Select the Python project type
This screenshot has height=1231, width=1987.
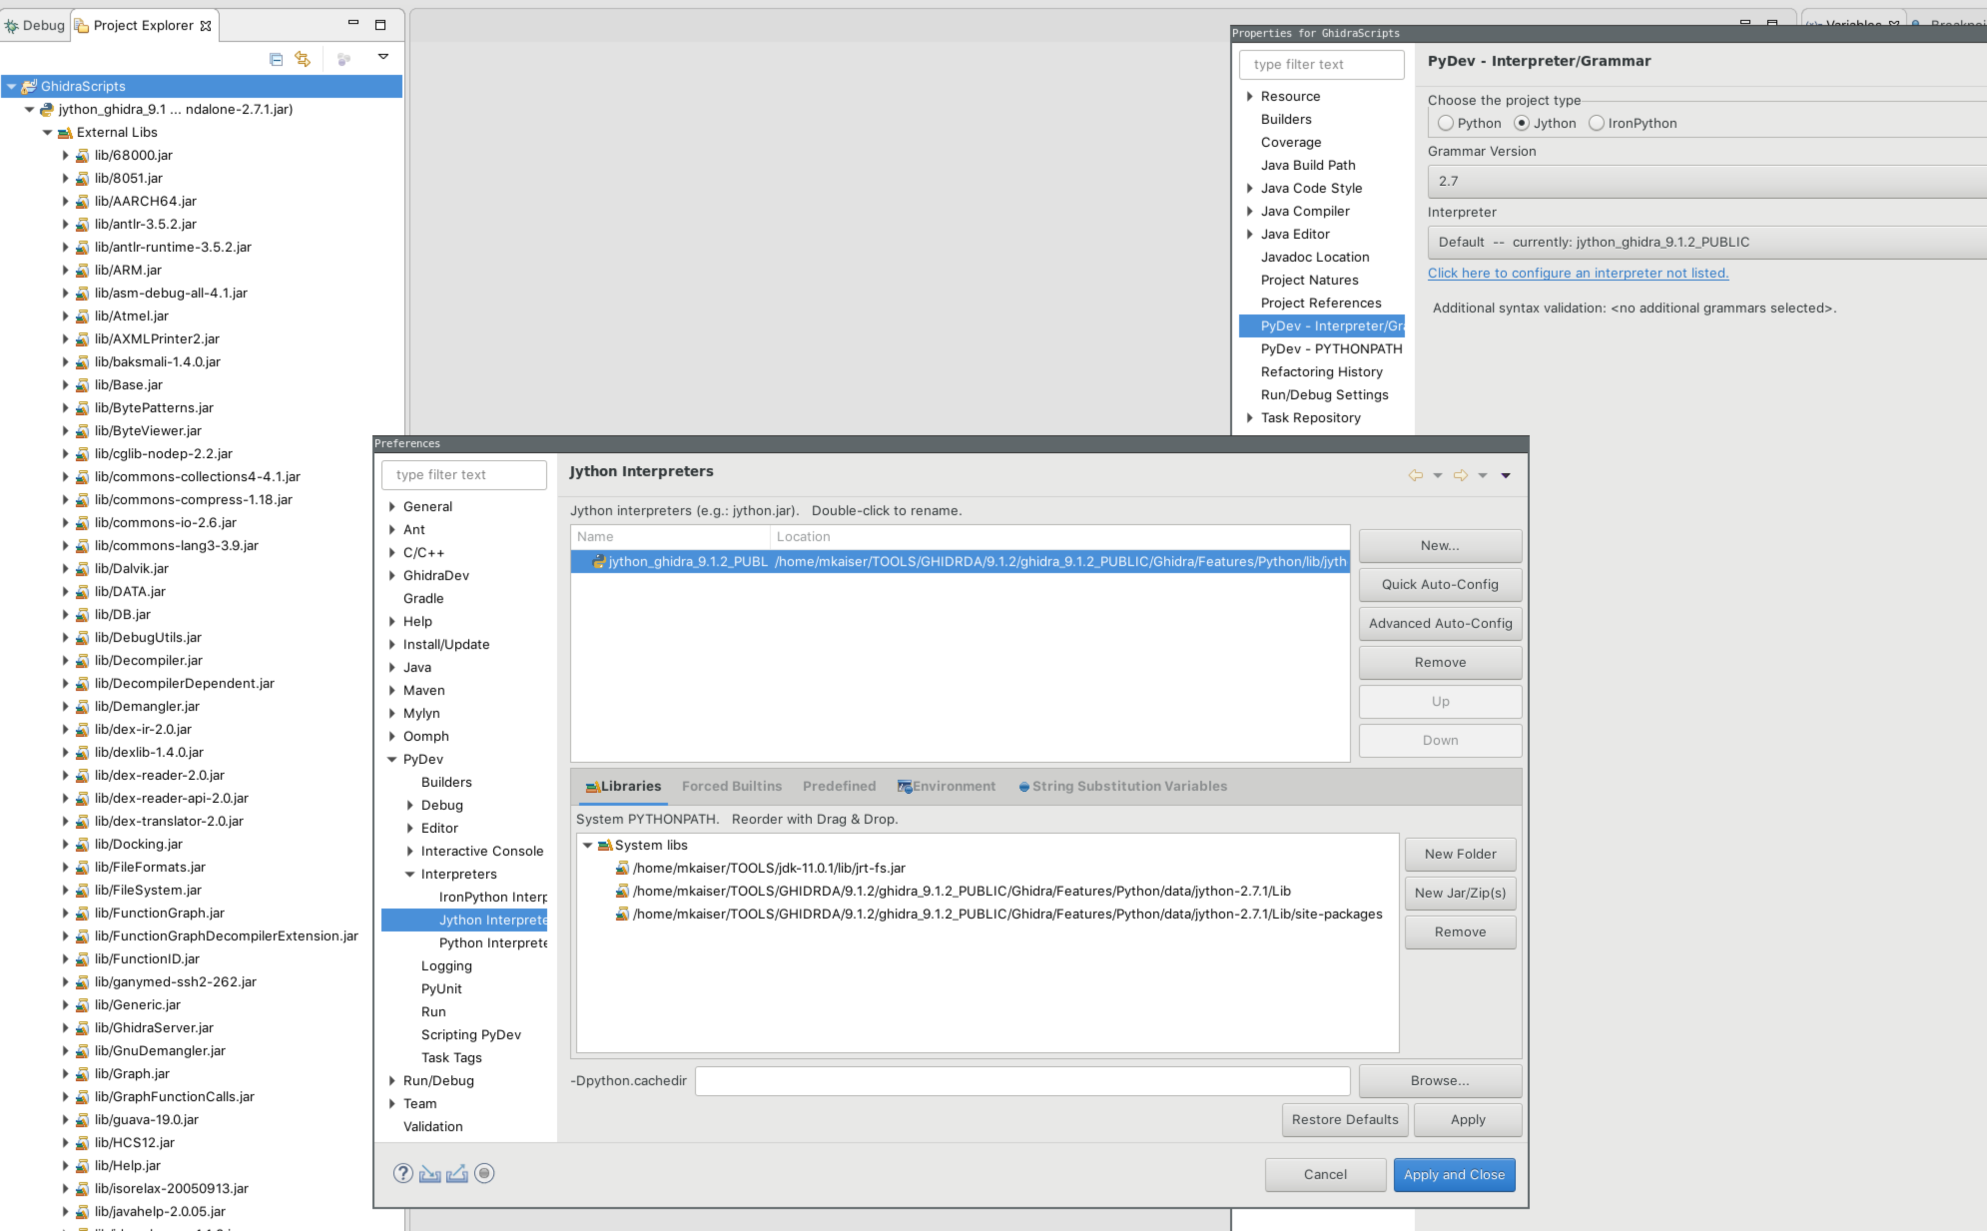pyautogui.click(x=1446, y=123)
